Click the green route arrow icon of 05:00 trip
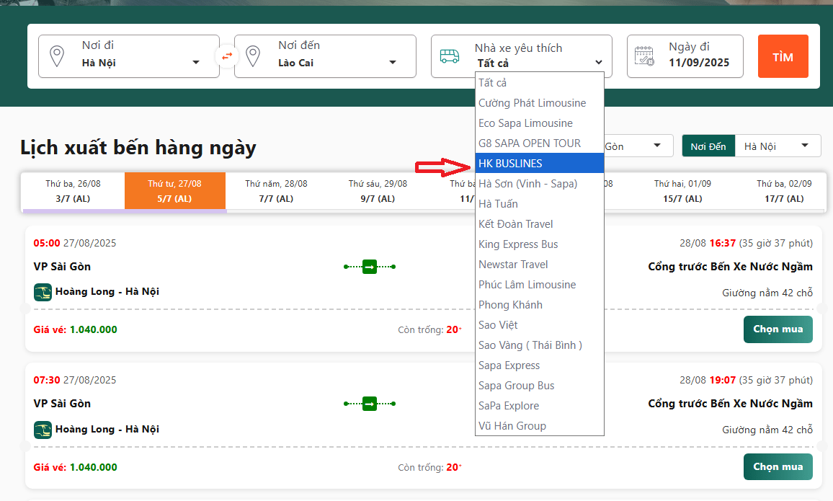 (370, 267)
